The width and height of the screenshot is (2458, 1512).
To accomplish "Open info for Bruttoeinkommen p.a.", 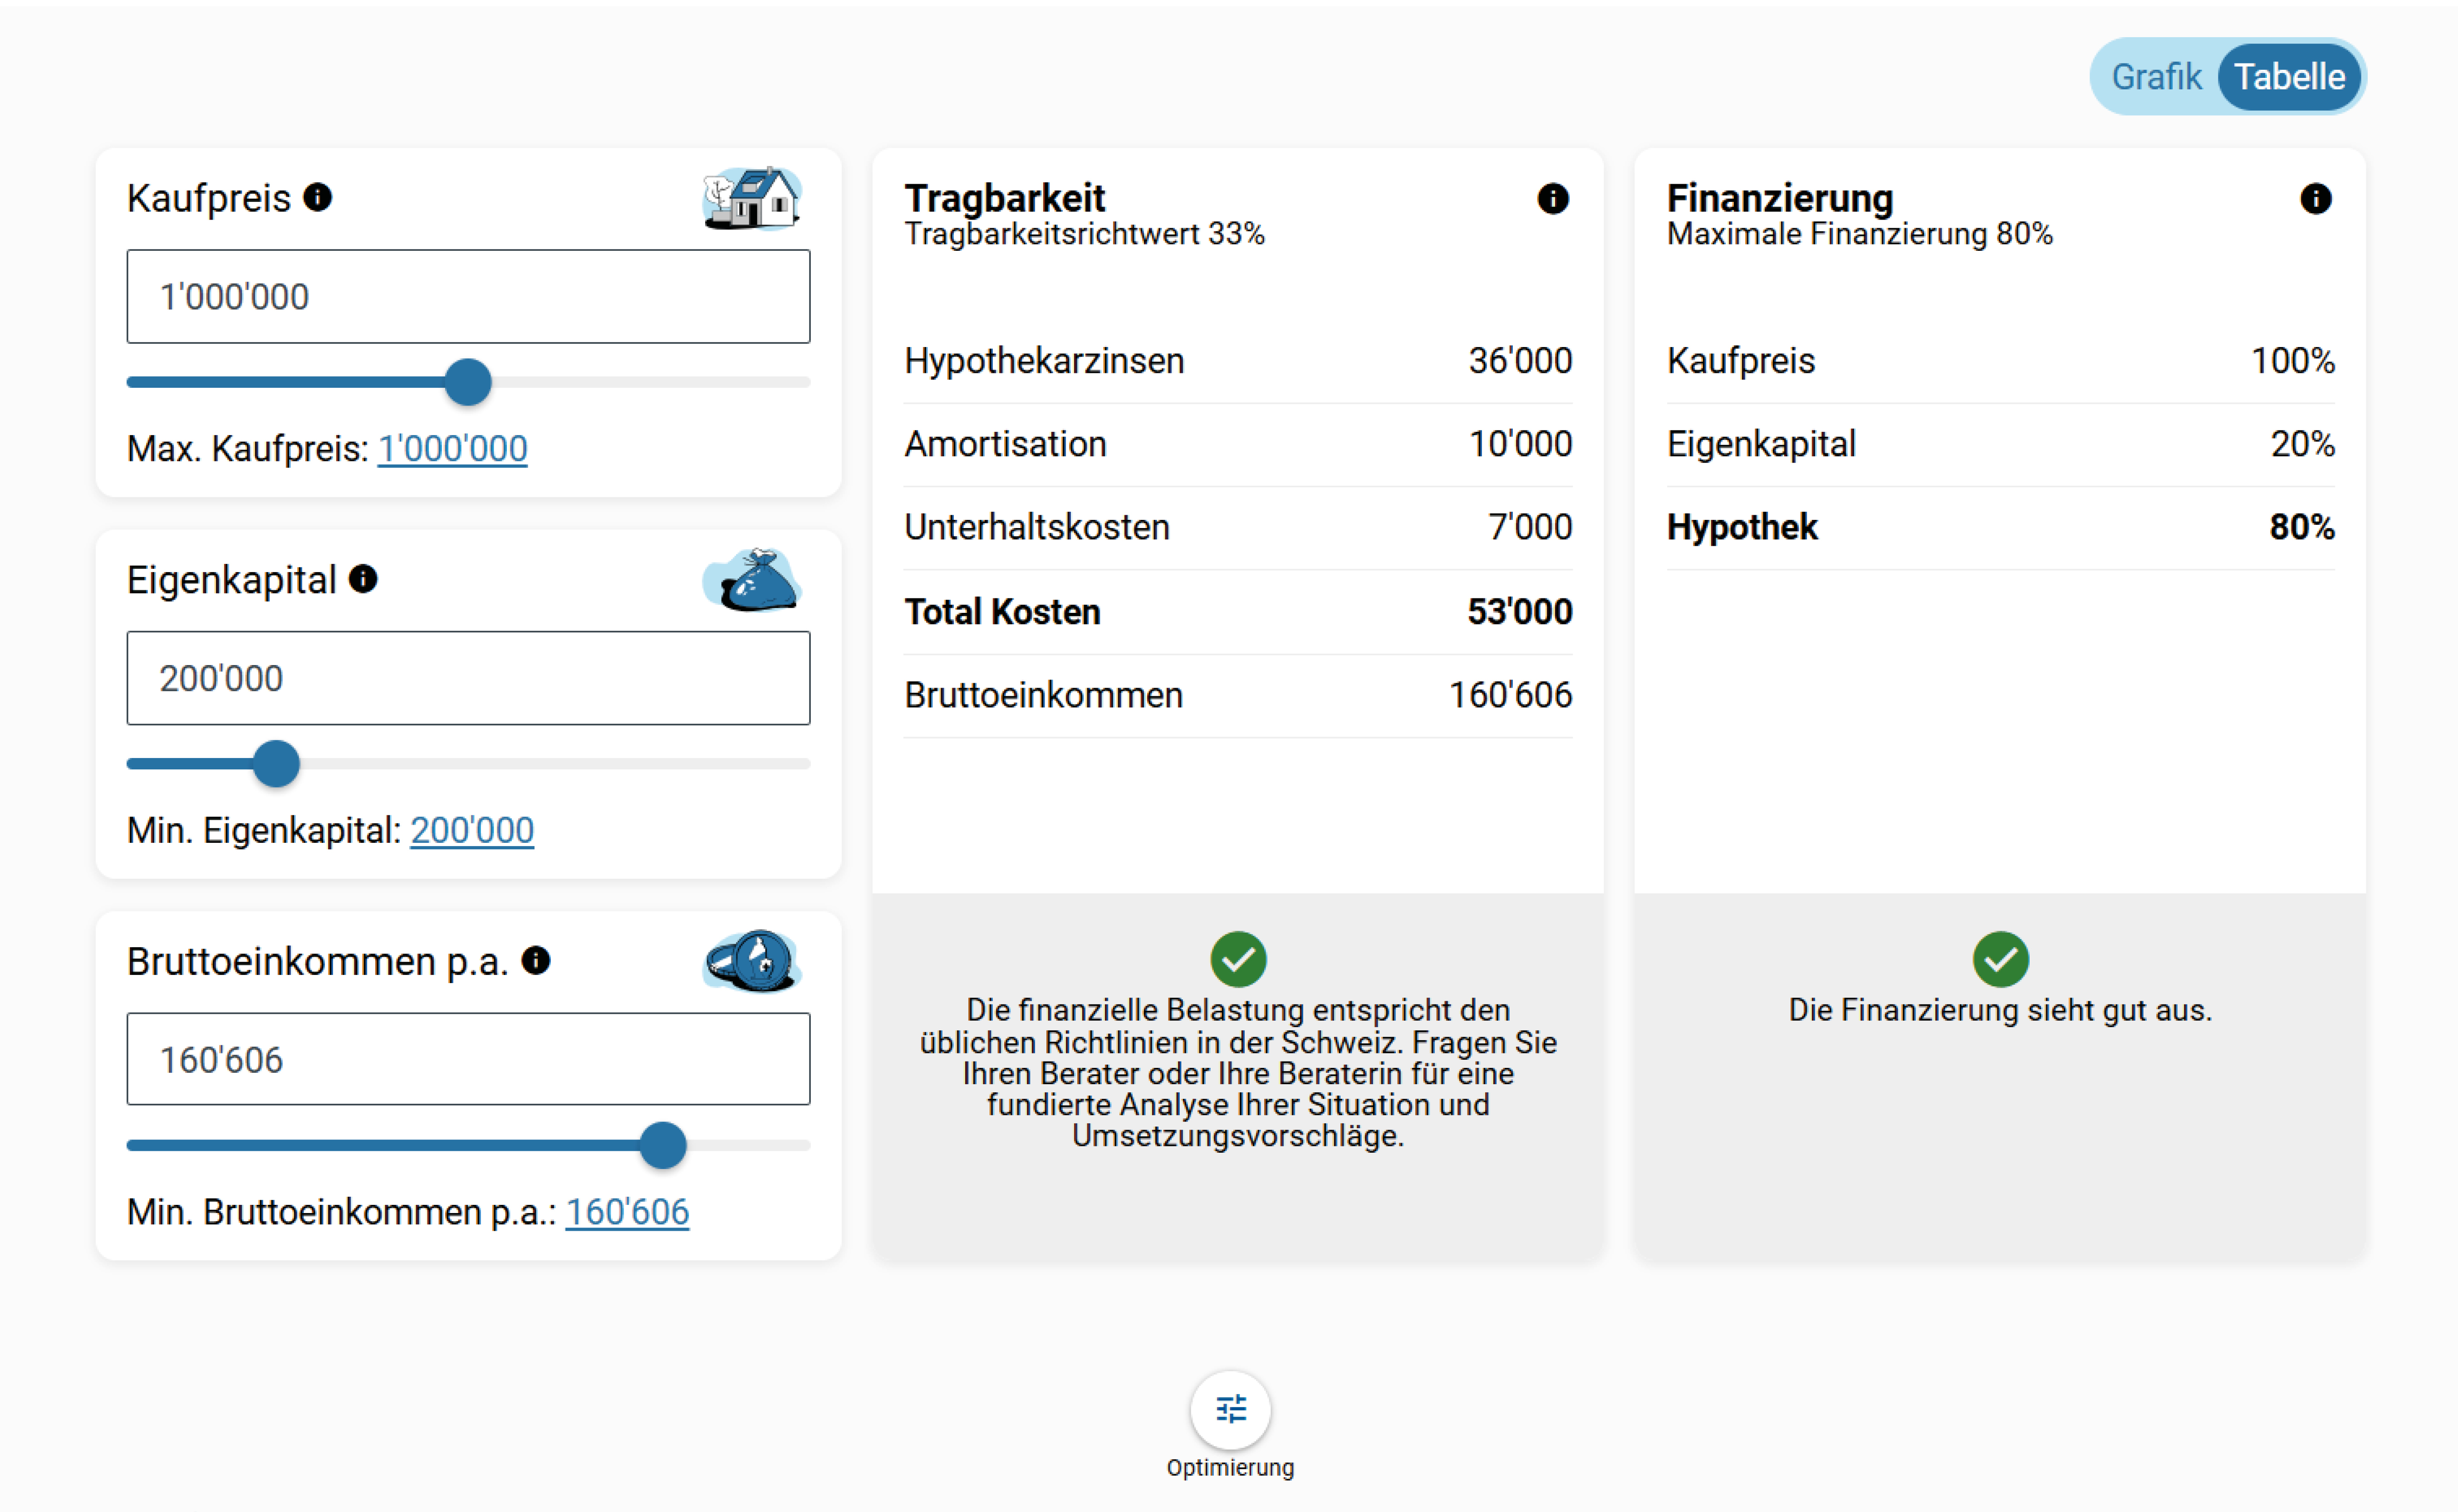I will (x=536, y=961).
